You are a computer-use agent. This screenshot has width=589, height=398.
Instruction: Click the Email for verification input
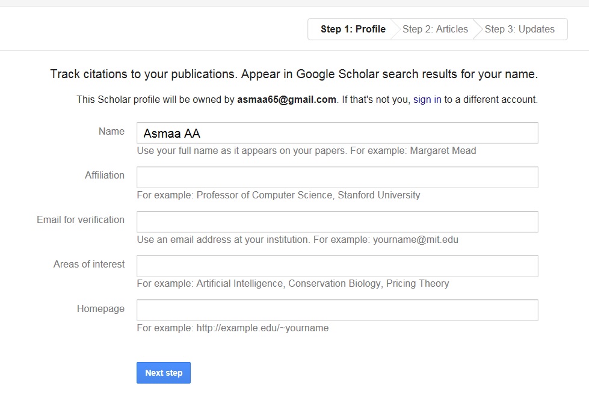(x=337, y=222)
